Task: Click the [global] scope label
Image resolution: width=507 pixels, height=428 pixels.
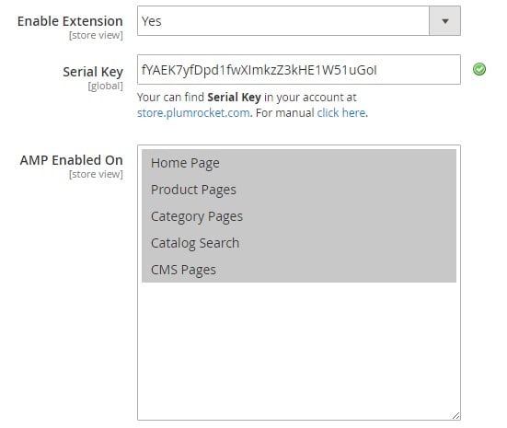Action: pos(106,86)
